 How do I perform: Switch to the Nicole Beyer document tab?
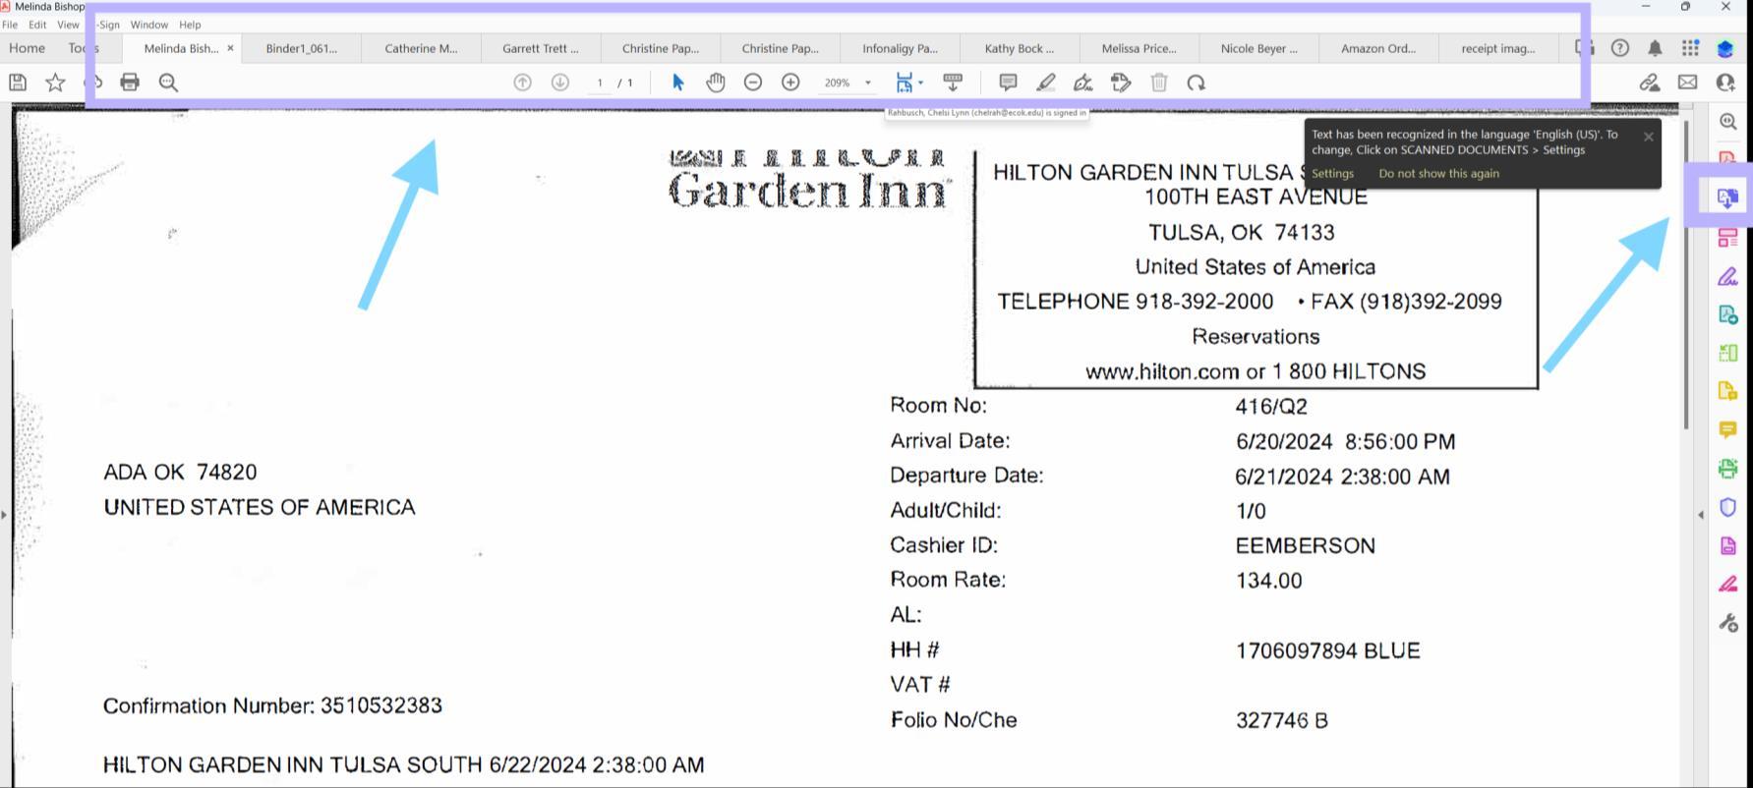pos(1258,48)
